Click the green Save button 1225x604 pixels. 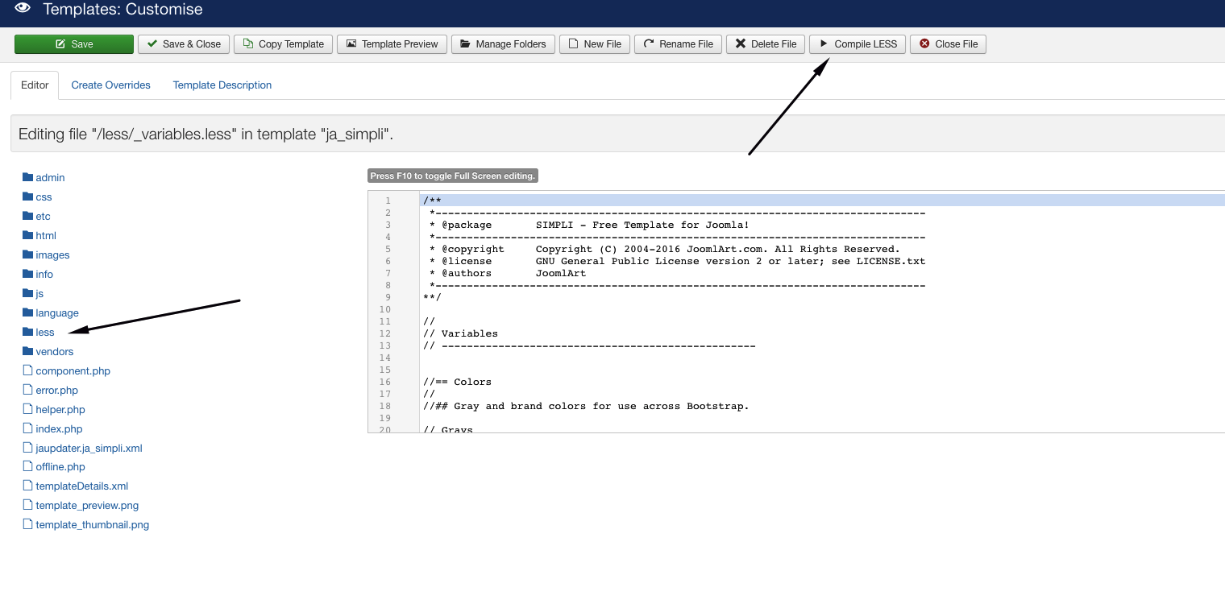point(74,44)
